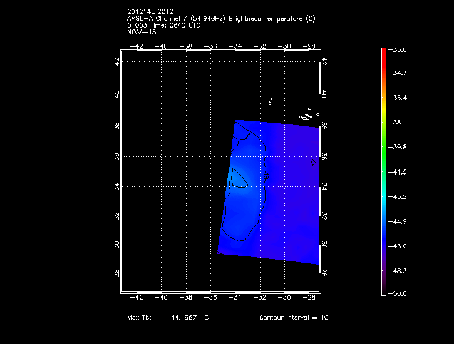Image resolution: width=454 pixels, height=344 pixels.
Task: Click the 28 latitude label on the left axis
Action: [116, 273]
